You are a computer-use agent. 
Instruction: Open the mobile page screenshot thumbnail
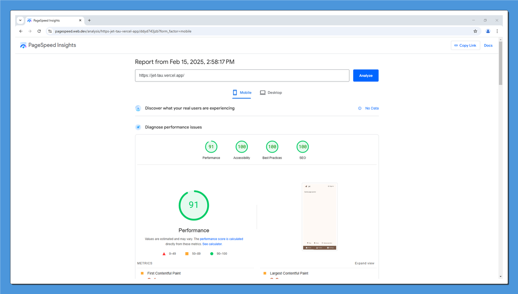click(x=319, y=216)
